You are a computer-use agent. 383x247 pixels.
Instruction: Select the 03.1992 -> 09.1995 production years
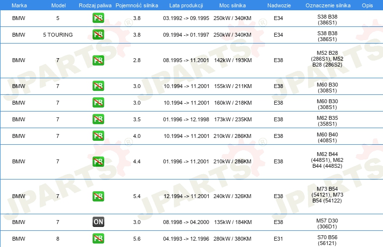[186, 18]
